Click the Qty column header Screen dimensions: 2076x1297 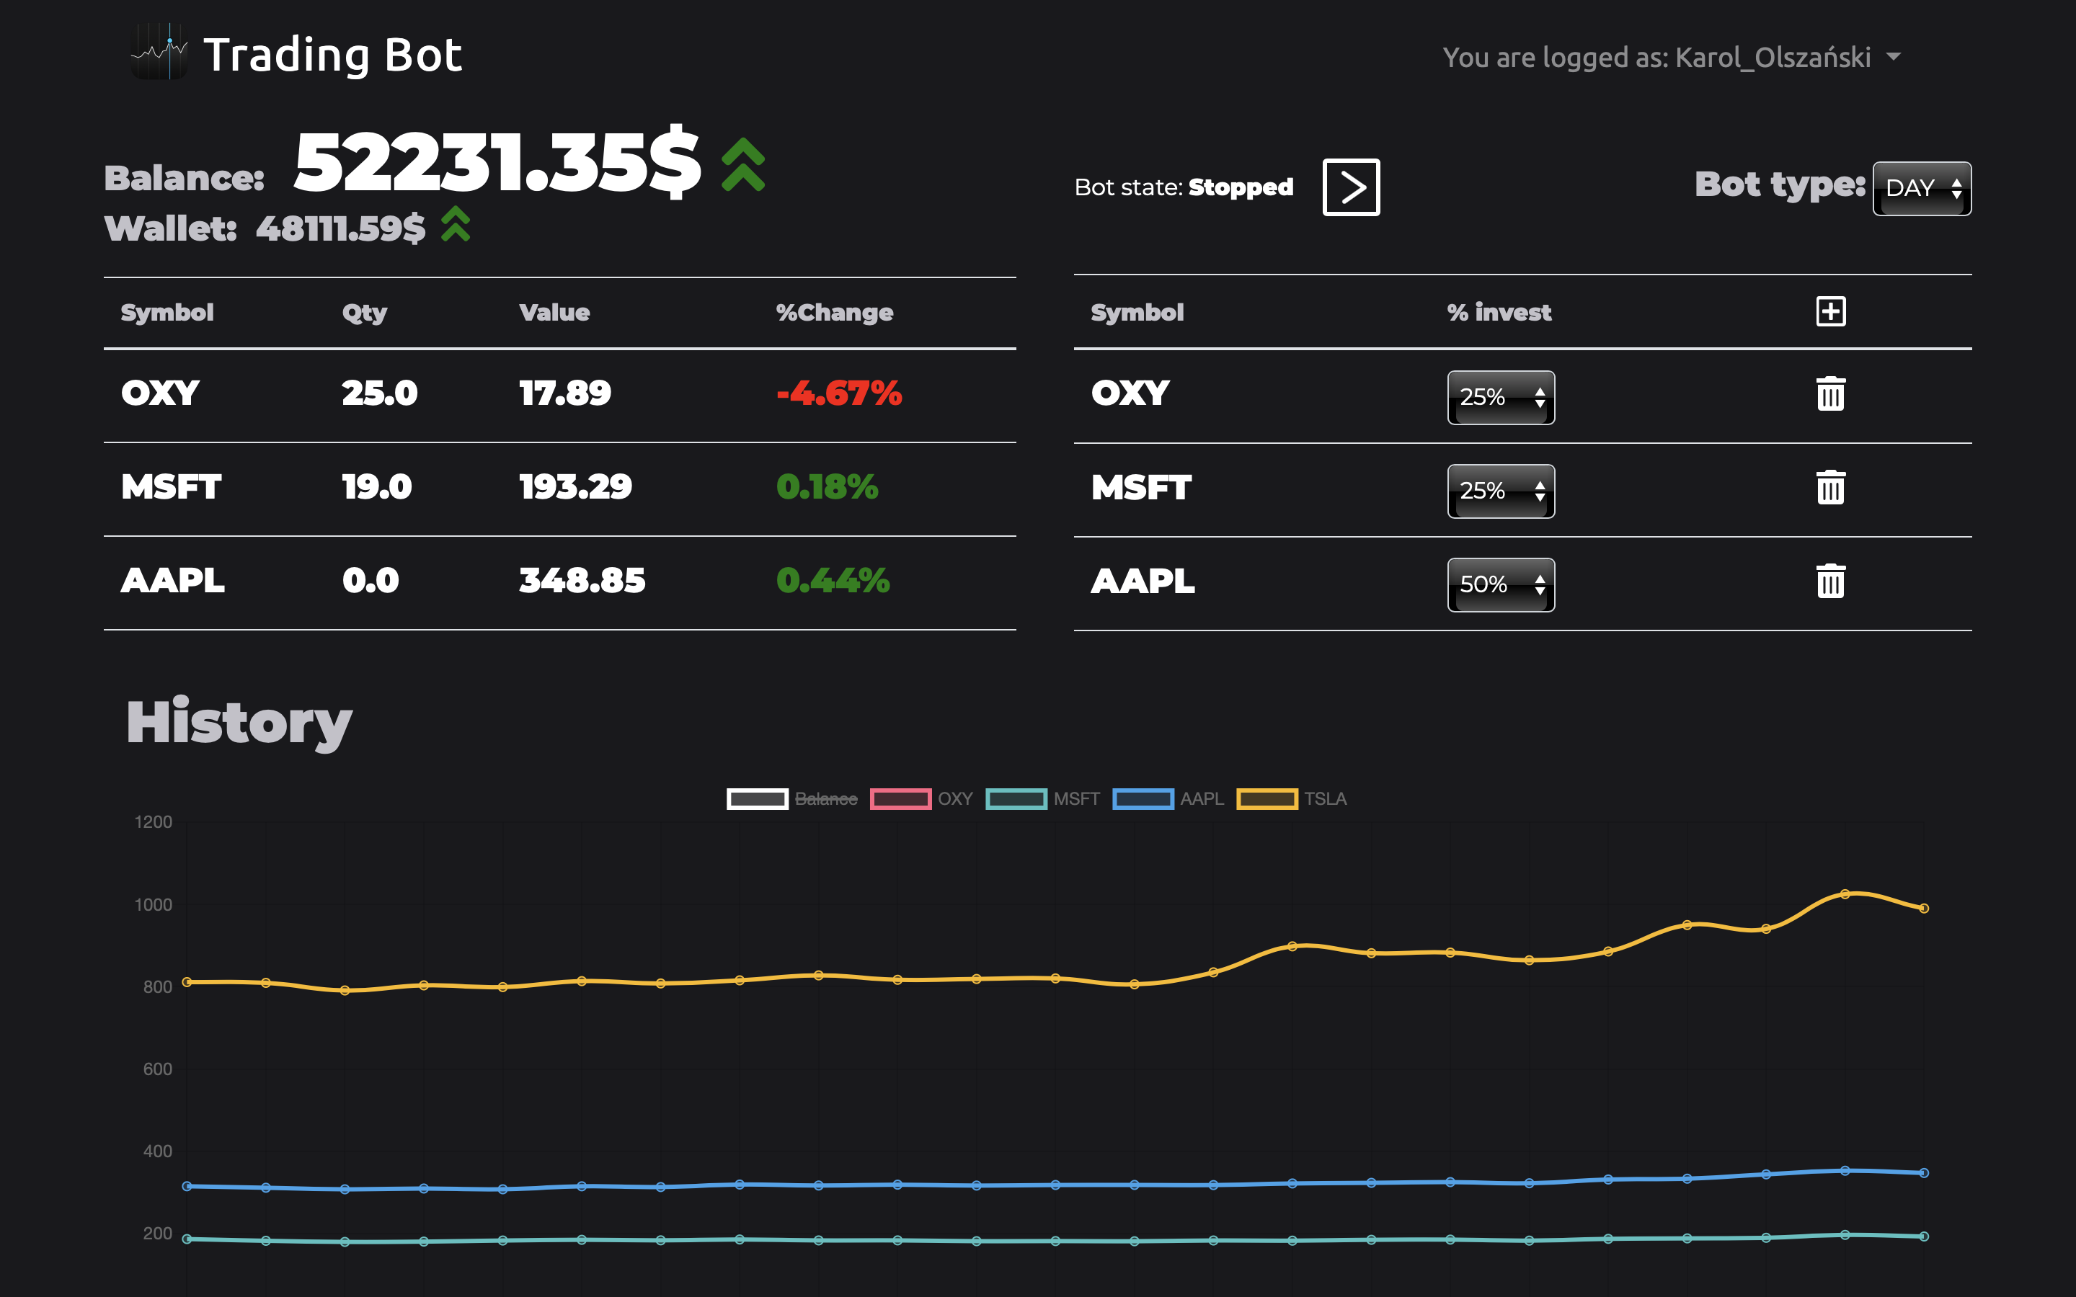365,313
